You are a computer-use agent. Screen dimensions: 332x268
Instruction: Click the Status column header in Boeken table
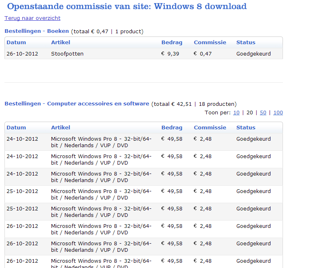click(246, 42)
